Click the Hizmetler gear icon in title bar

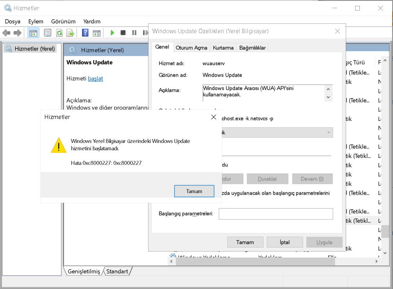tap(8, 8)
